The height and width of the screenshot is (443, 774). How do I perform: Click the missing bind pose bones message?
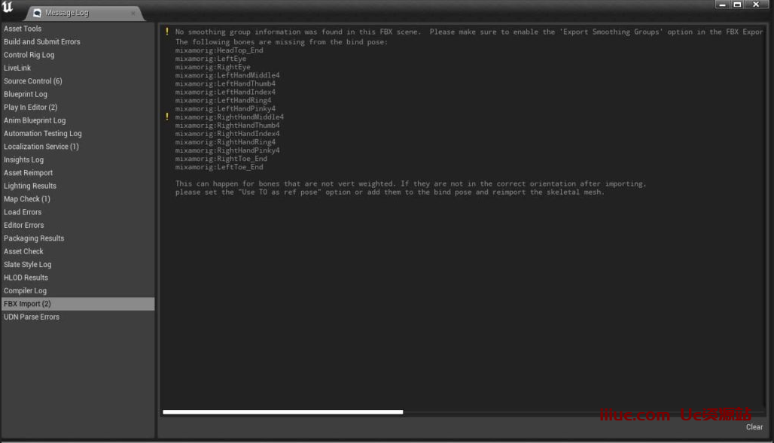tap(281, 41)
